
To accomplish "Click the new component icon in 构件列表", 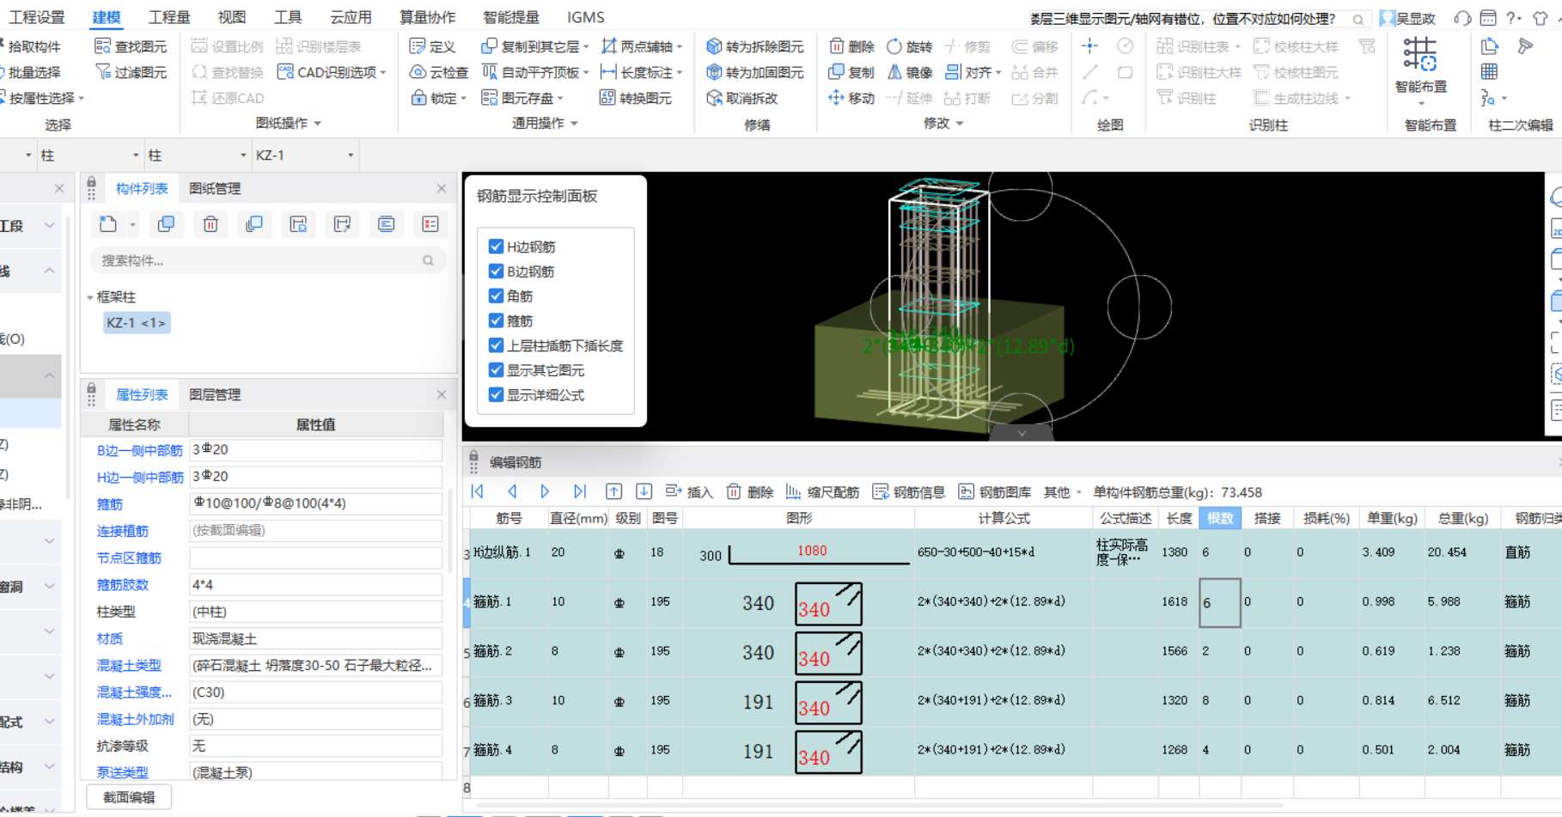I will (107, 224).
